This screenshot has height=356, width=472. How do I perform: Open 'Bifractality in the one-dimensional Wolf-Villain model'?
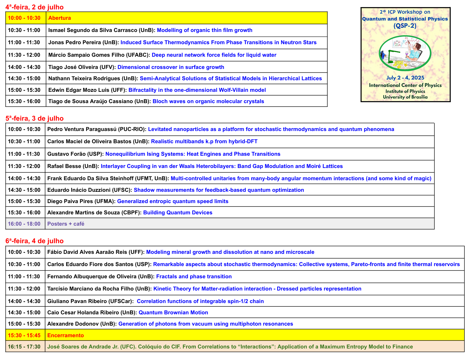tap(197, 90)
